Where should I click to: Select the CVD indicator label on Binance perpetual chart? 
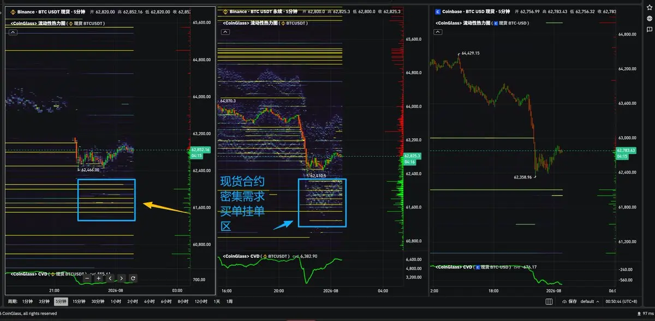pos(255,256)
